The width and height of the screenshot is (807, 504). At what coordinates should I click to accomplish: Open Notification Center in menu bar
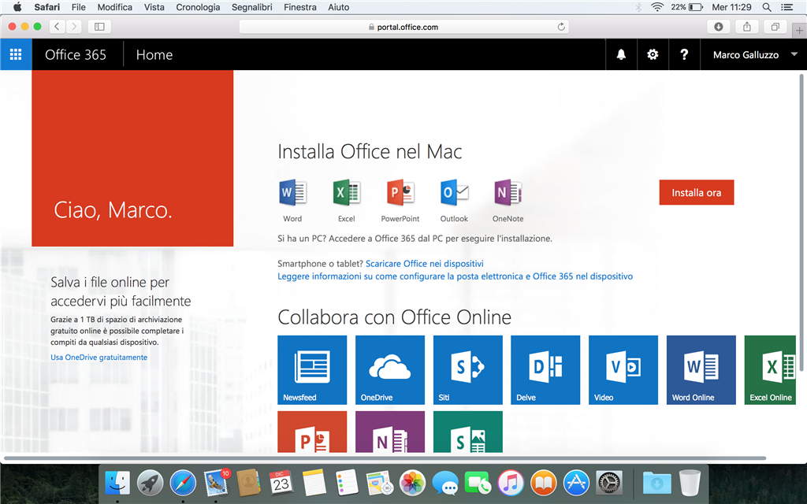tap(787, 7)
